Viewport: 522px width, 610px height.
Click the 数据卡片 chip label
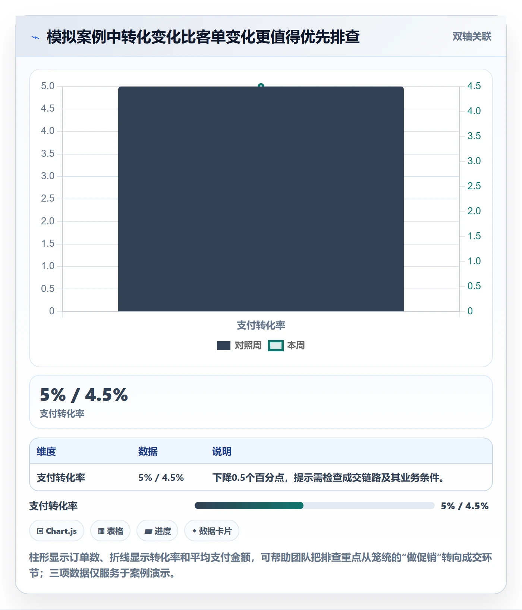pyautogui.click(x=215, y=531)
